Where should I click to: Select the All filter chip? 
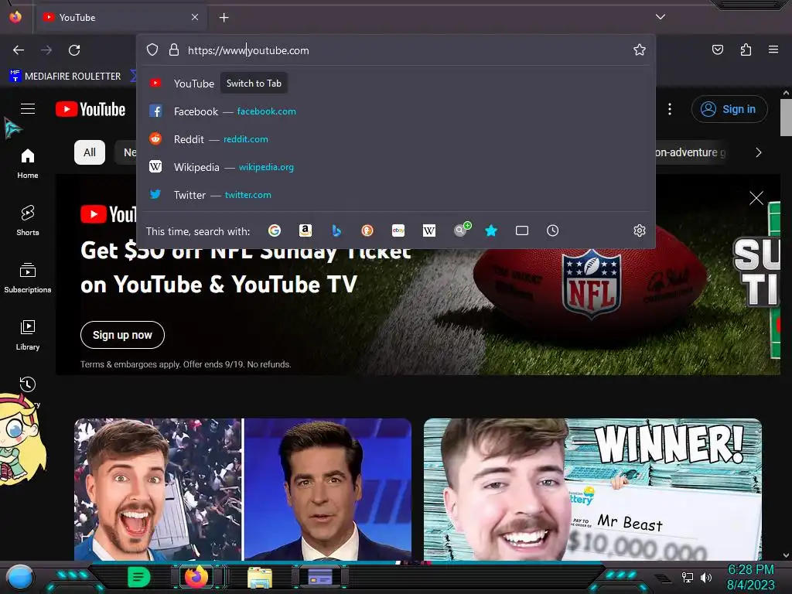[90, 152]
